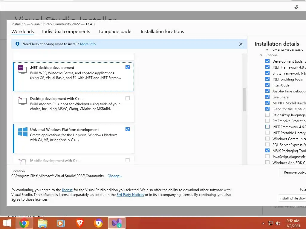Open the 3rd Party Notices link
Image resolution: width=306 pixels, height=229 pixels.
[x=130, y=194]
